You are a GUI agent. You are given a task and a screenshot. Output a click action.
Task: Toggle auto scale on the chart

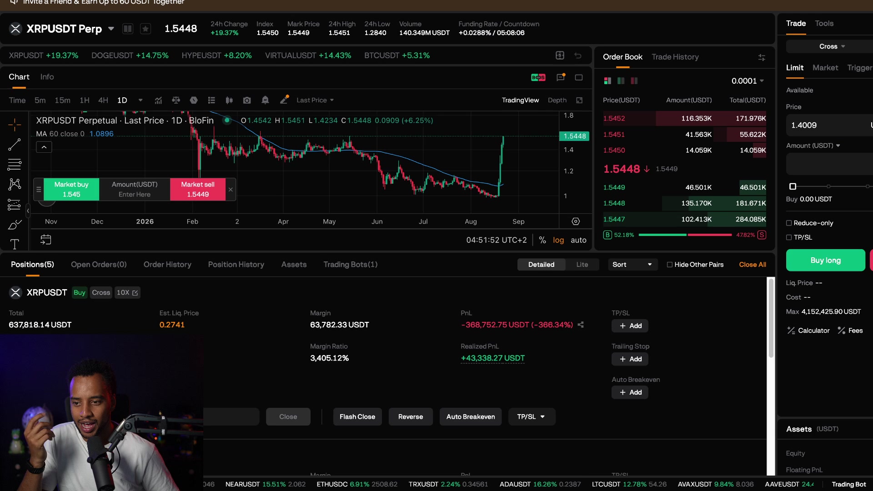[578, 240]
